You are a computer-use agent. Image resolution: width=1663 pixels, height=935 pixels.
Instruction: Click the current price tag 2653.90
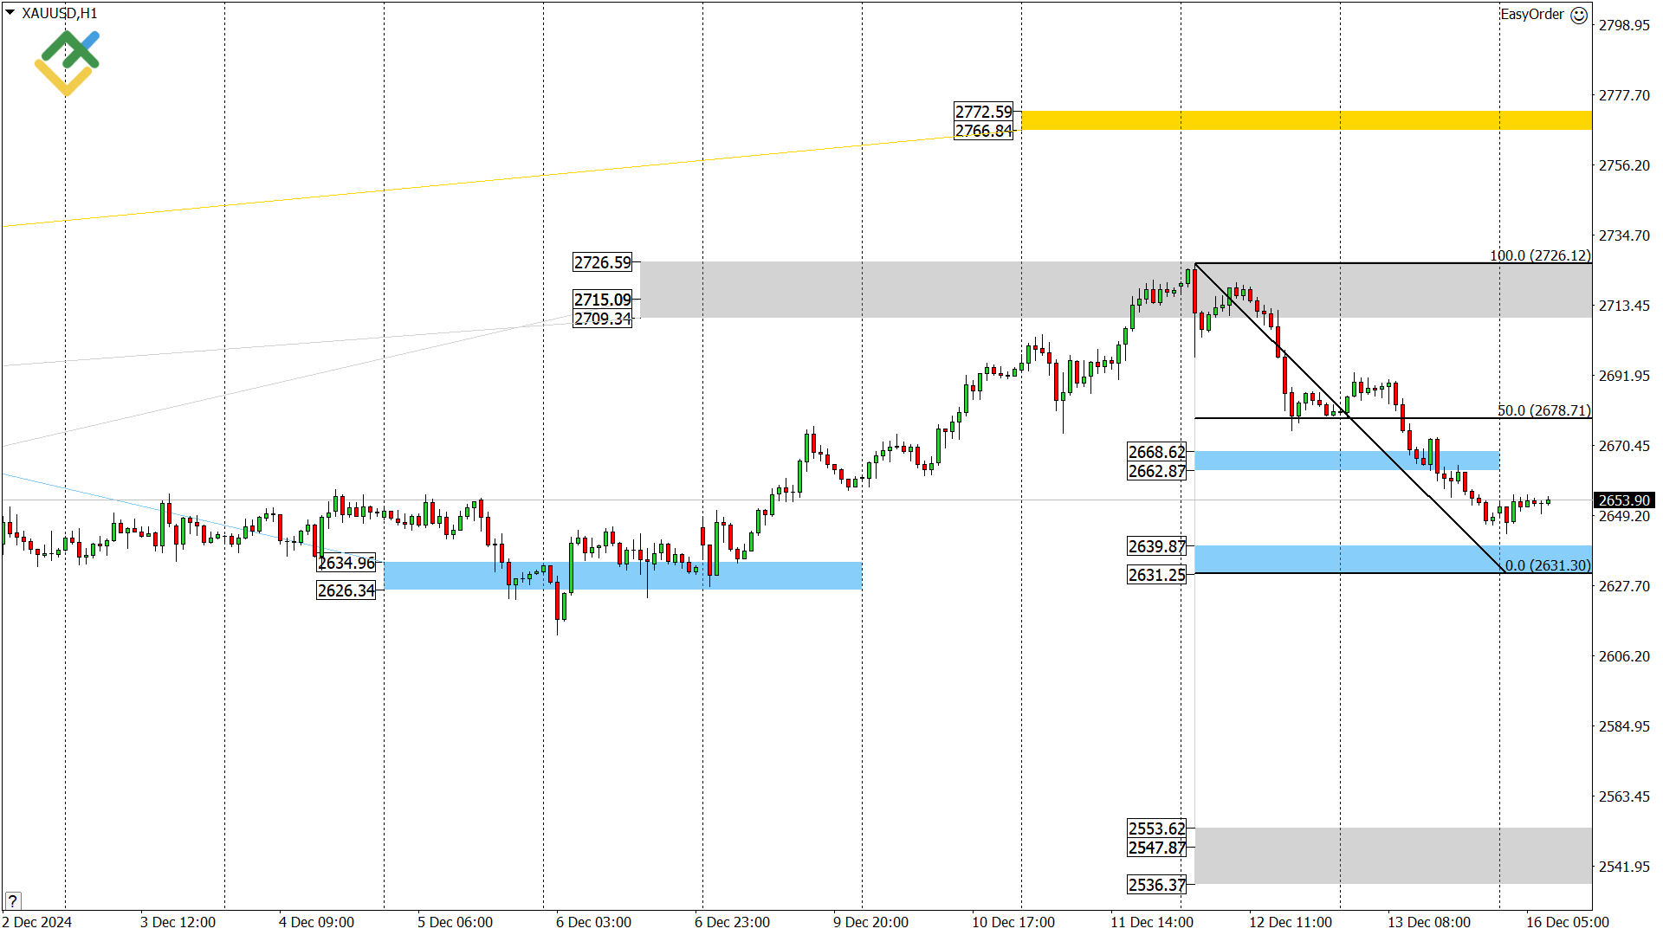coord(1623,500)
